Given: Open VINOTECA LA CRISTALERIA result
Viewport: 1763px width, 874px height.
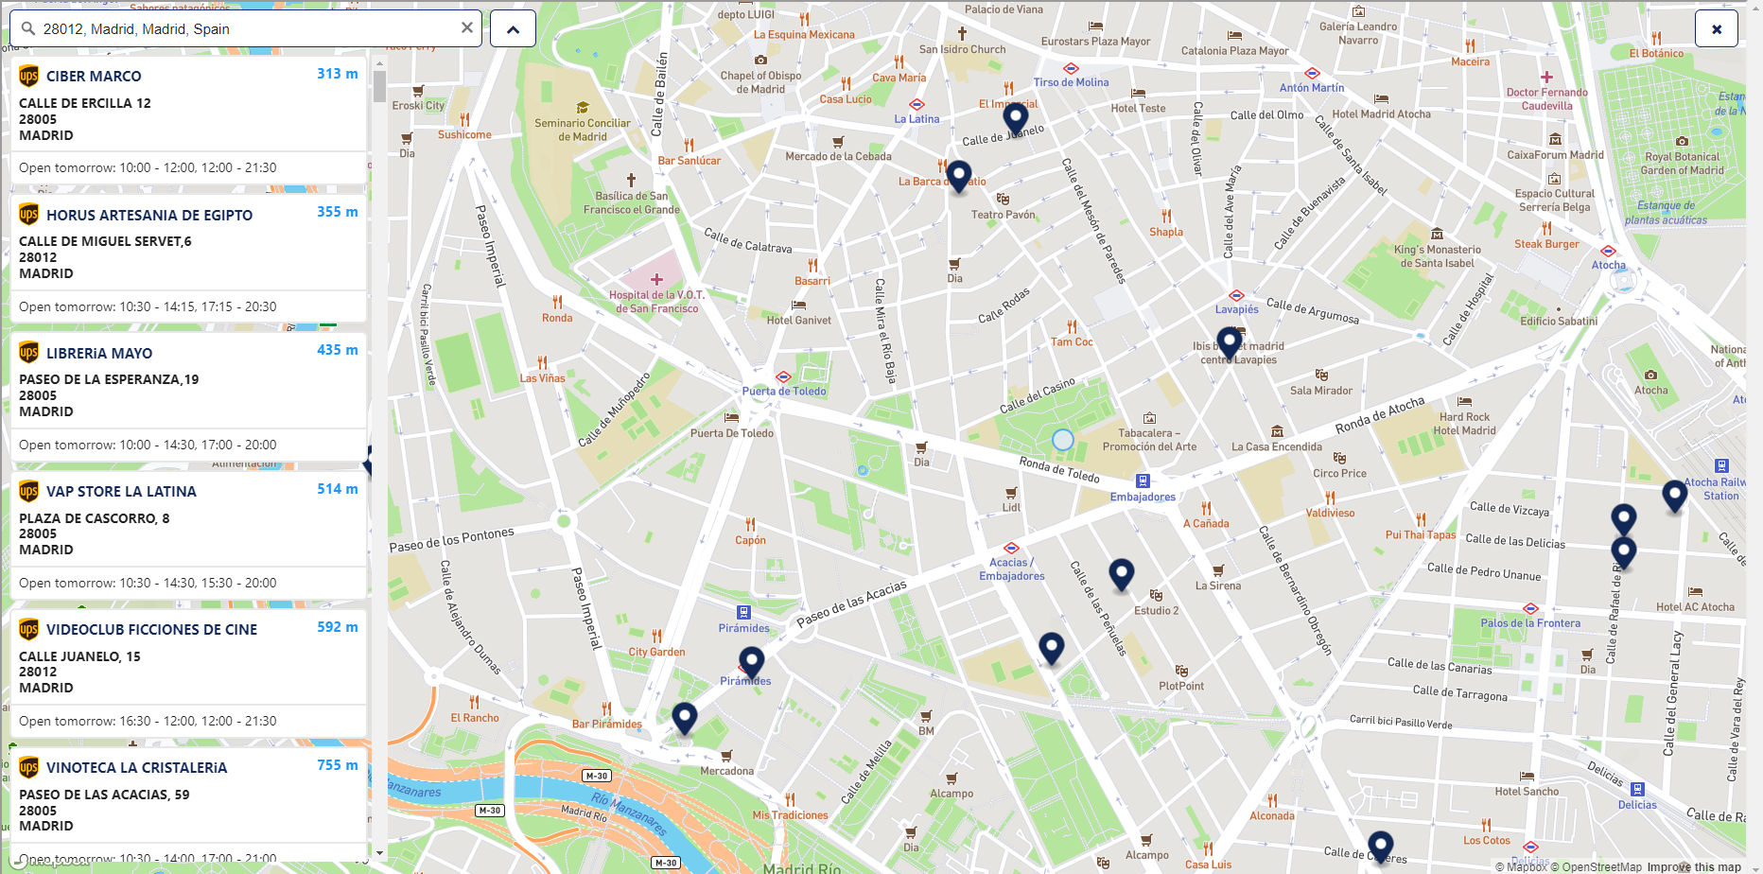Looking at the screenshot, I should (188, 805).
